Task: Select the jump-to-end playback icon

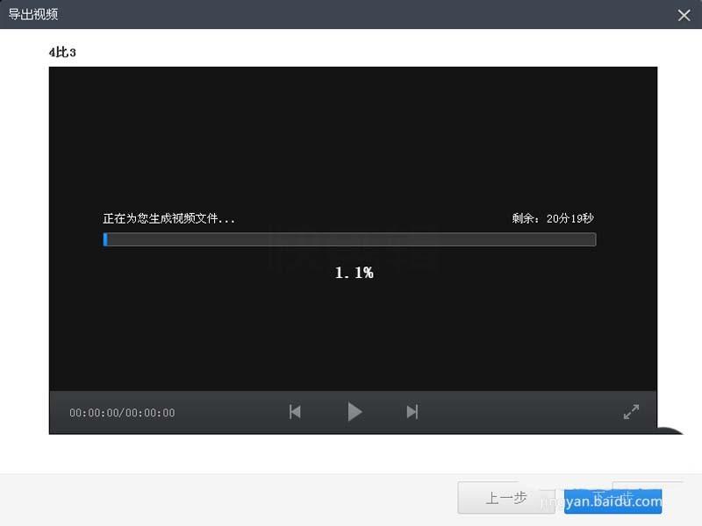Action: point(412,412)
